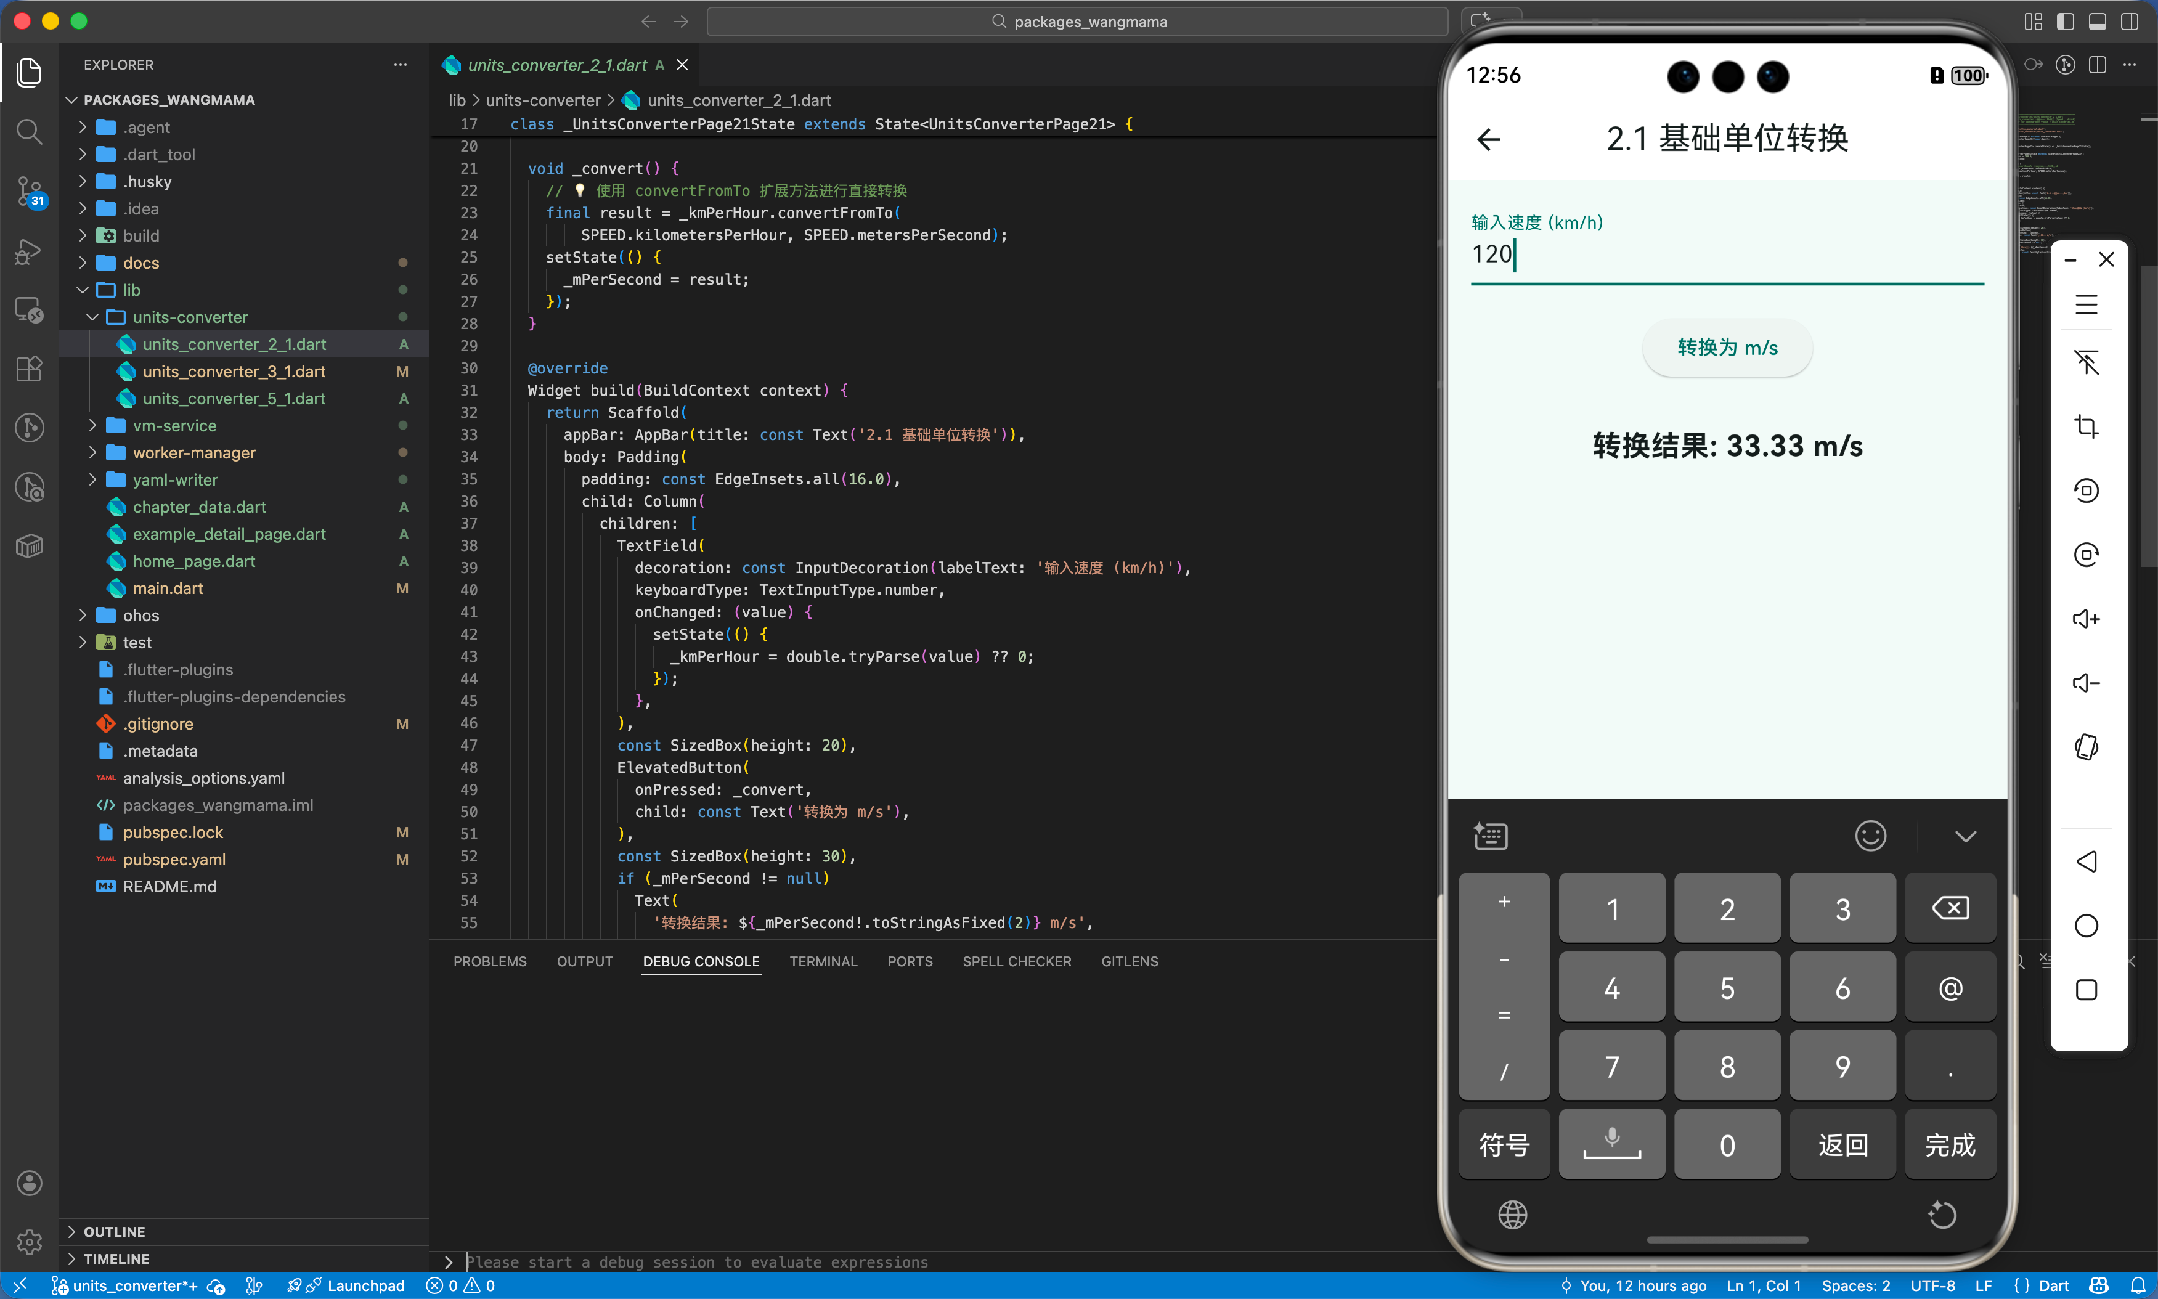This screenshot has height=1299, width=2158.
Task: Switch to the TERMINAL tab
Action: tap(823, 961)
